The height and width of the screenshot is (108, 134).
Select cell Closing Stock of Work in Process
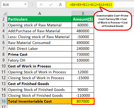click(x=40, y=78)
